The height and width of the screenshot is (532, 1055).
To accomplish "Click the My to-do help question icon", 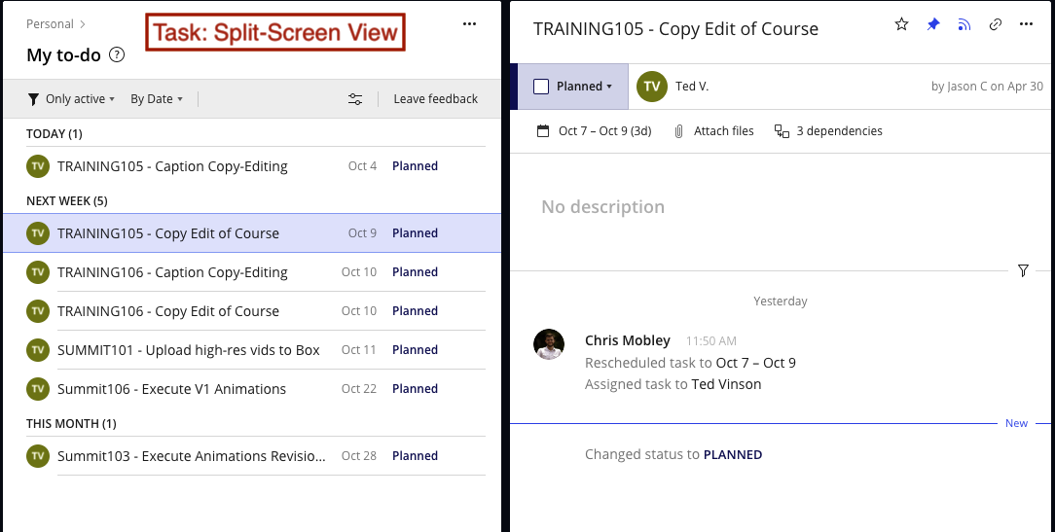I will (x=117, y=54).
